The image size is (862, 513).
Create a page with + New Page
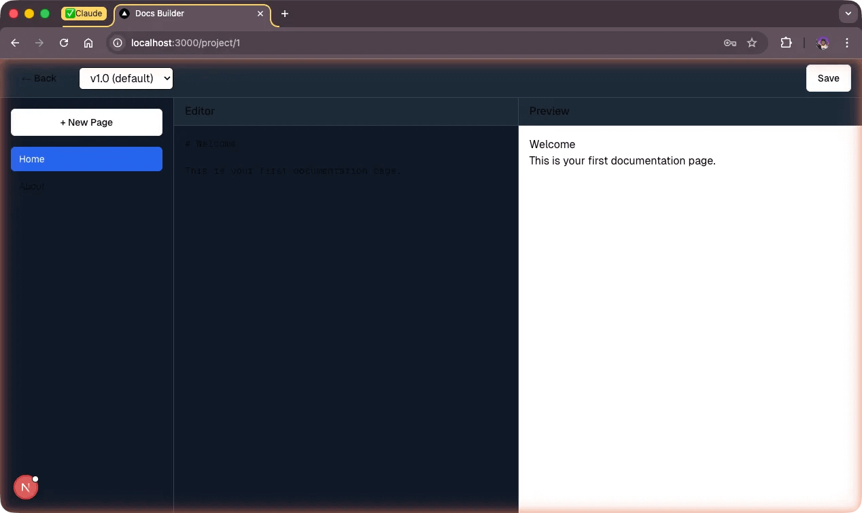point(86,122)
